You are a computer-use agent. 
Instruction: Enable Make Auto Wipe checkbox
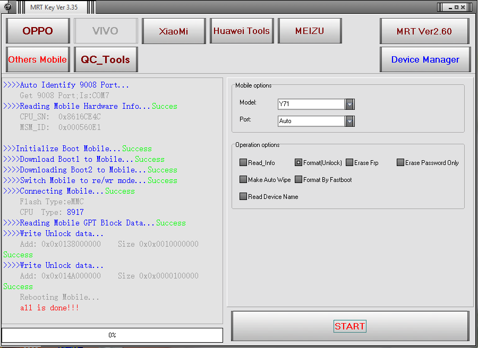[243, 179]
